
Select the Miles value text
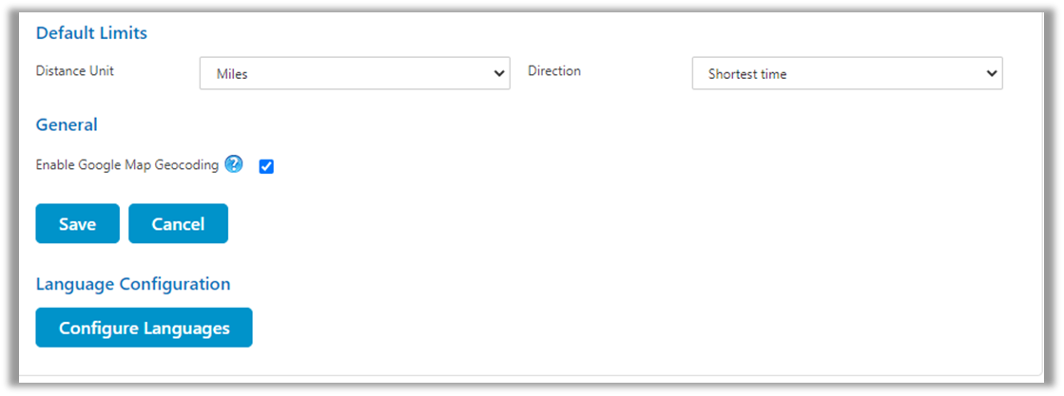pos(232,74)
